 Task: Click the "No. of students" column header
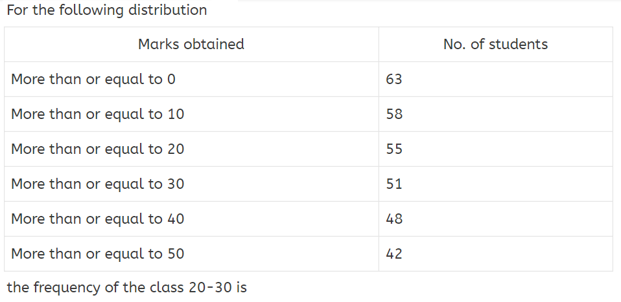pos(495,45)
